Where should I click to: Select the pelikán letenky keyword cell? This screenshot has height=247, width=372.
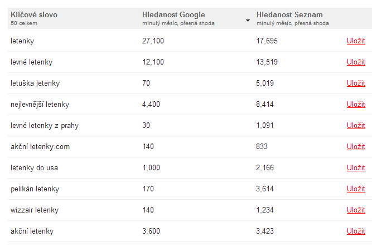tap(35, 189)
